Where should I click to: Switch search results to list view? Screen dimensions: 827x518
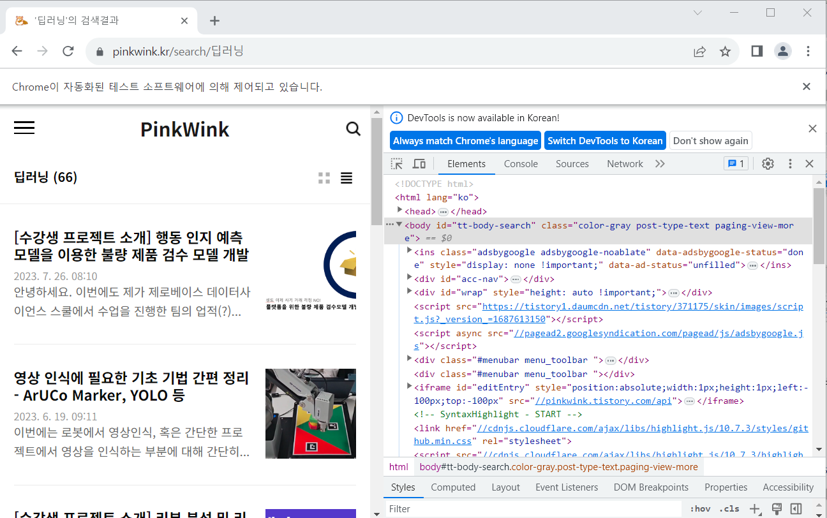pyautogui.click(x=346, y=178)
